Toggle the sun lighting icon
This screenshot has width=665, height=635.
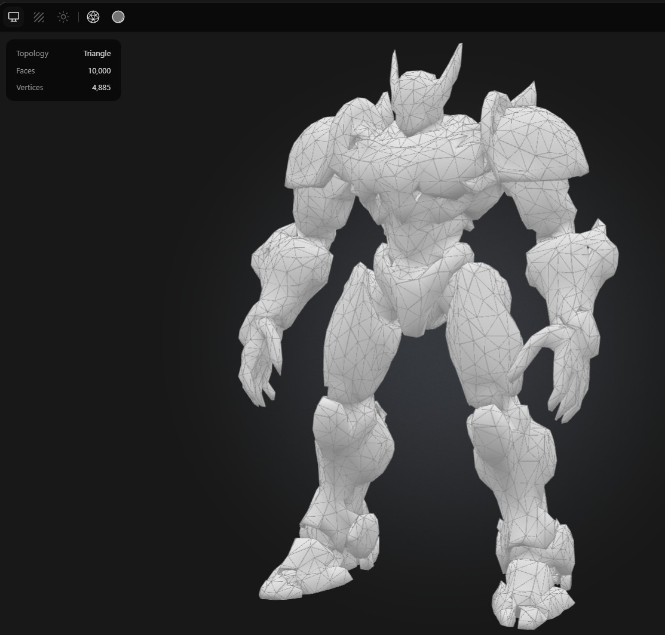point(63,17)
